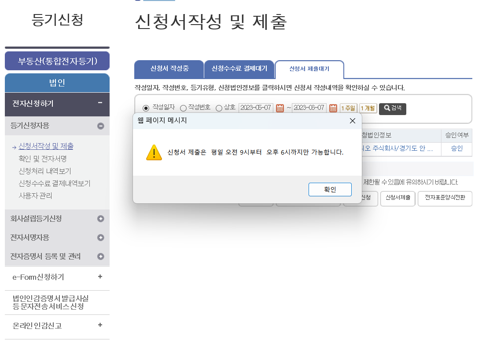Viewport: 482px width, 343px height.
Task: Expand the 전자서명자용 section
Action: tap(100, 237)
